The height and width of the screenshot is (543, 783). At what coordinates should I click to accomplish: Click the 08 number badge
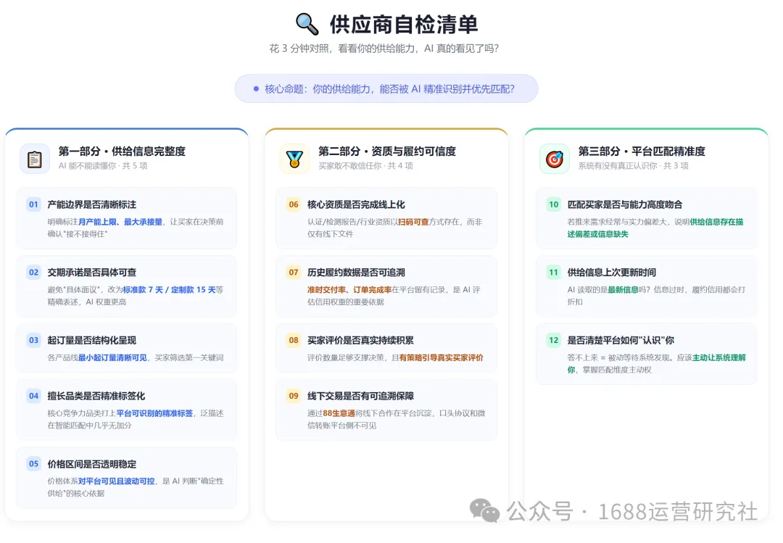294,340
